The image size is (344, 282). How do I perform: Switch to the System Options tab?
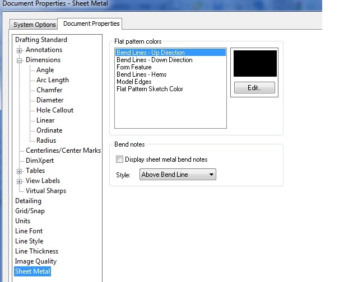coord(34,25)
